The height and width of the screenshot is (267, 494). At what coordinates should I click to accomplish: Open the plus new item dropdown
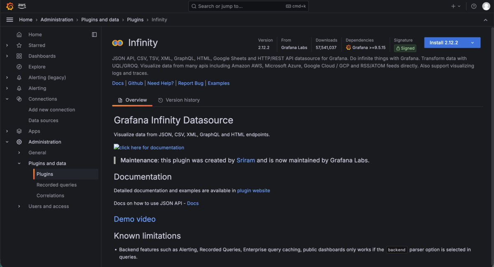tap(456, 6)
